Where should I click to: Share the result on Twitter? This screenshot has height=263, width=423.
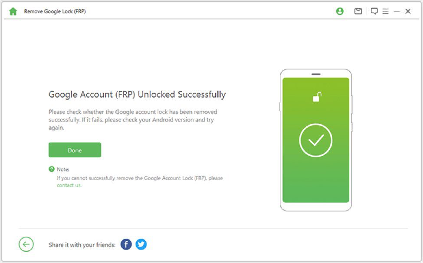[141, 244]
